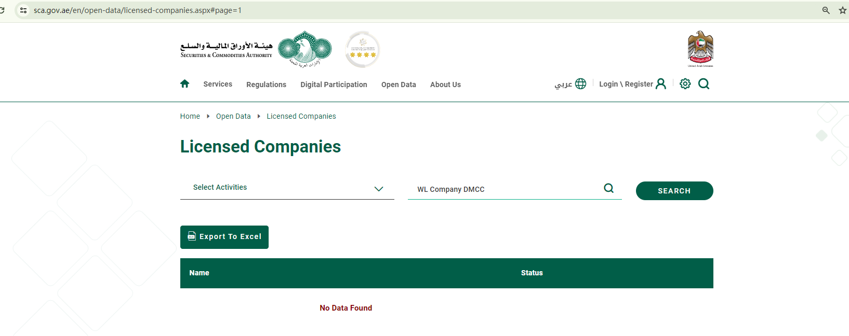849x336 pixels.
Task: Open the About Us menu
Action: (x=445, y=85)
